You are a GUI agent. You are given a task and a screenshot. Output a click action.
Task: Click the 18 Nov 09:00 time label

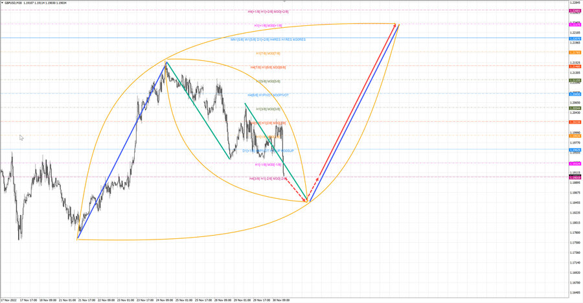click(x=47, y=300)
